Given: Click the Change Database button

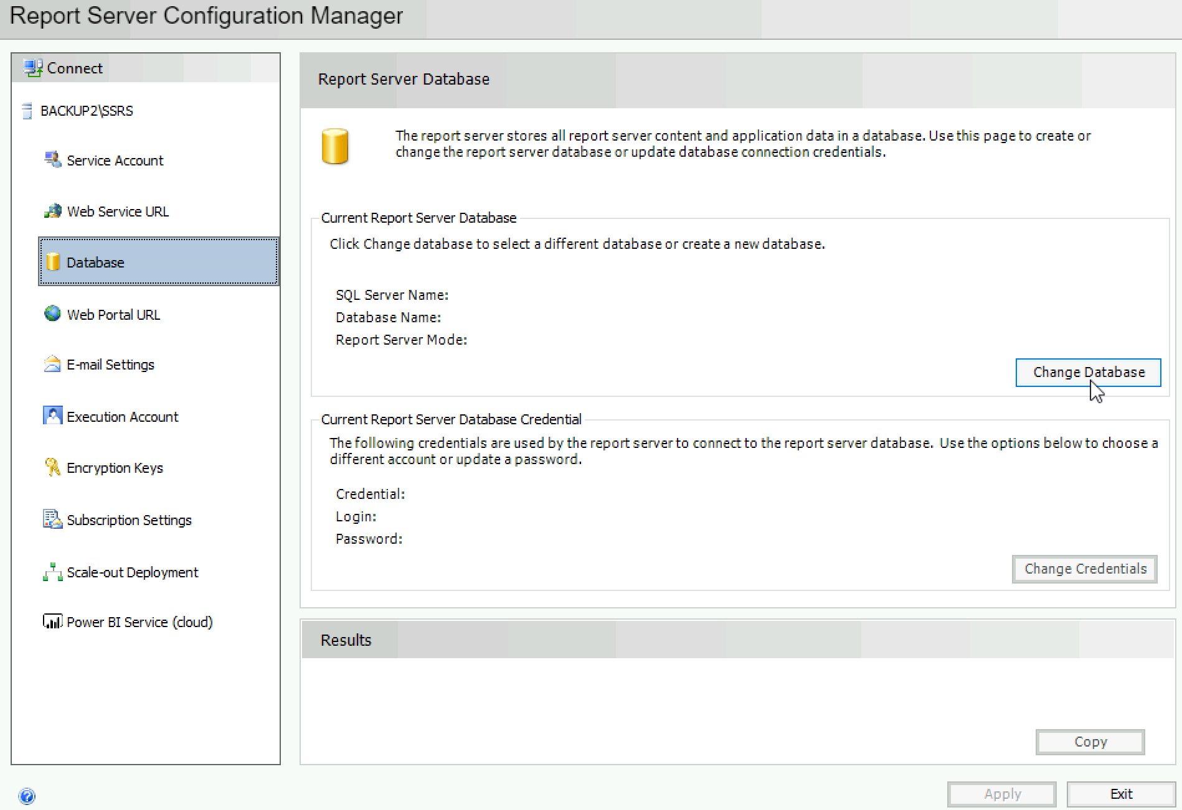Looking at the screenshot, I should pos(1088,372).
